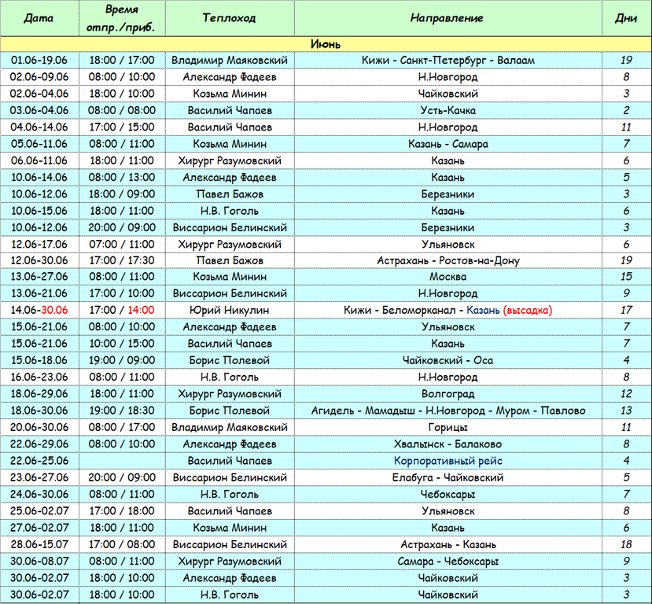Viewport: 652px width, 604px height.
Task: Select the "28.06-15.07" date cell
Action: [x=39, y=544]
